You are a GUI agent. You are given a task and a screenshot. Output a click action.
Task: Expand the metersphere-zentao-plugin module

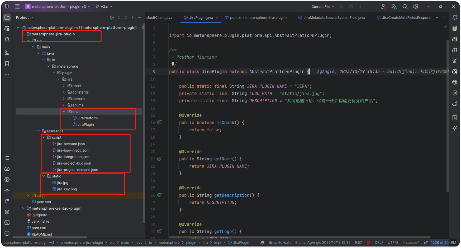point(23,209)
